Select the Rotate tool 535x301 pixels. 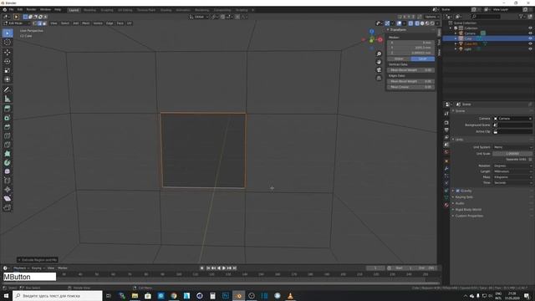8,61
